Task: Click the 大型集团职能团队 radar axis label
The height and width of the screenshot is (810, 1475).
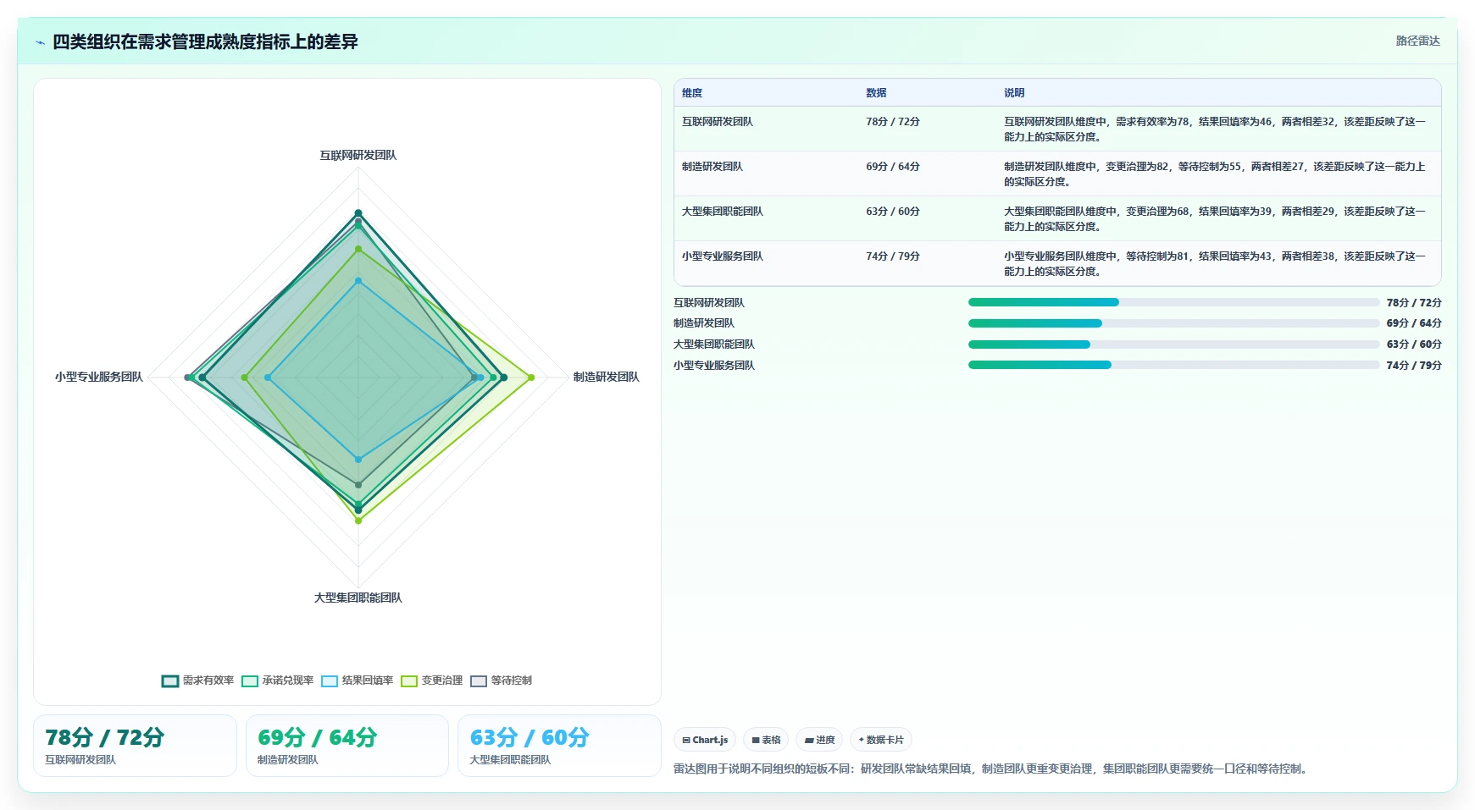Action: pos(358,598)
